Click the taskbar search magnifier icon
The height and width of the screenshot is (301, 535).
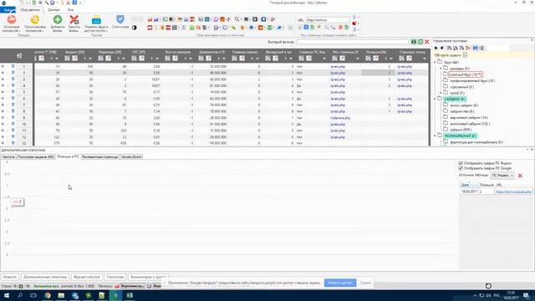(x=20, y=295)
